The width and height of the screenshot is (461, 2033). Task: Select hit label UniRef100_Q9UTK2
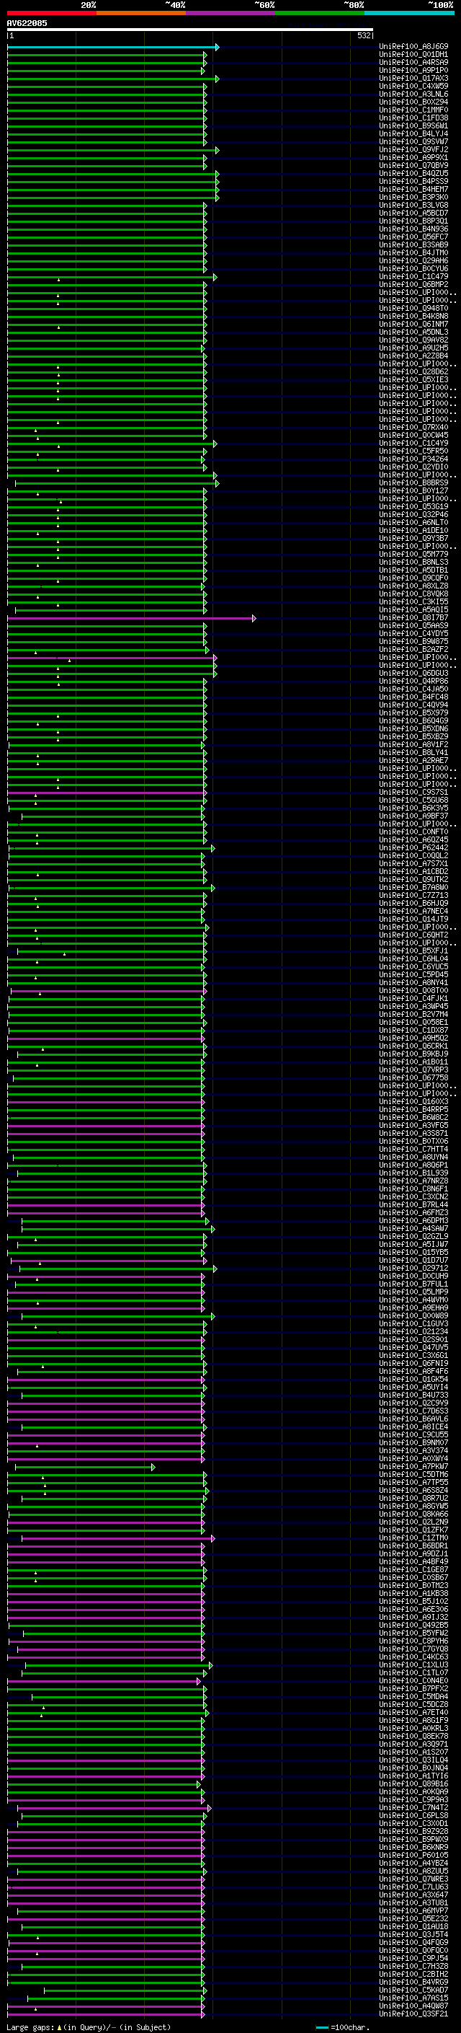tap(413, 879)
